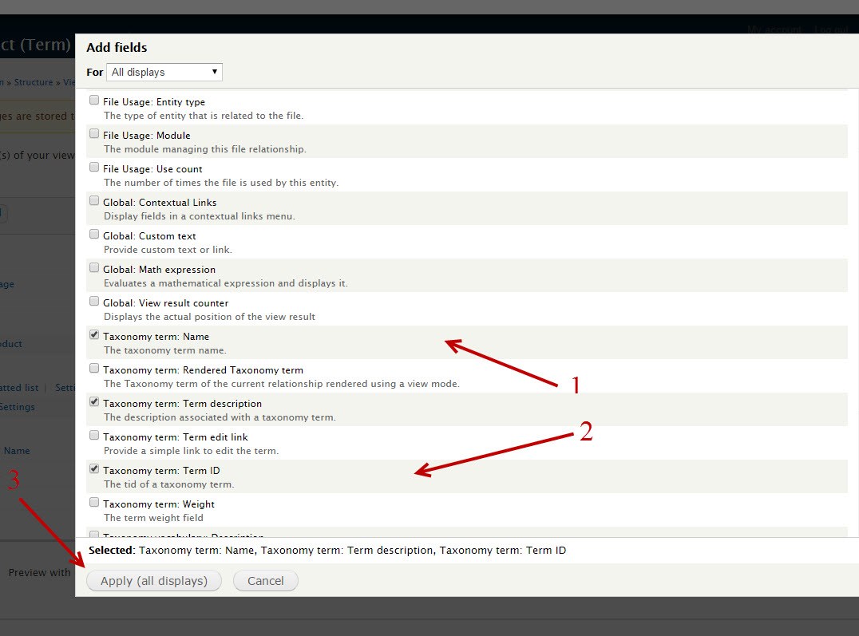859x636 pixels.
Task: Click the Cancel button
Action: tap(266, 581)
